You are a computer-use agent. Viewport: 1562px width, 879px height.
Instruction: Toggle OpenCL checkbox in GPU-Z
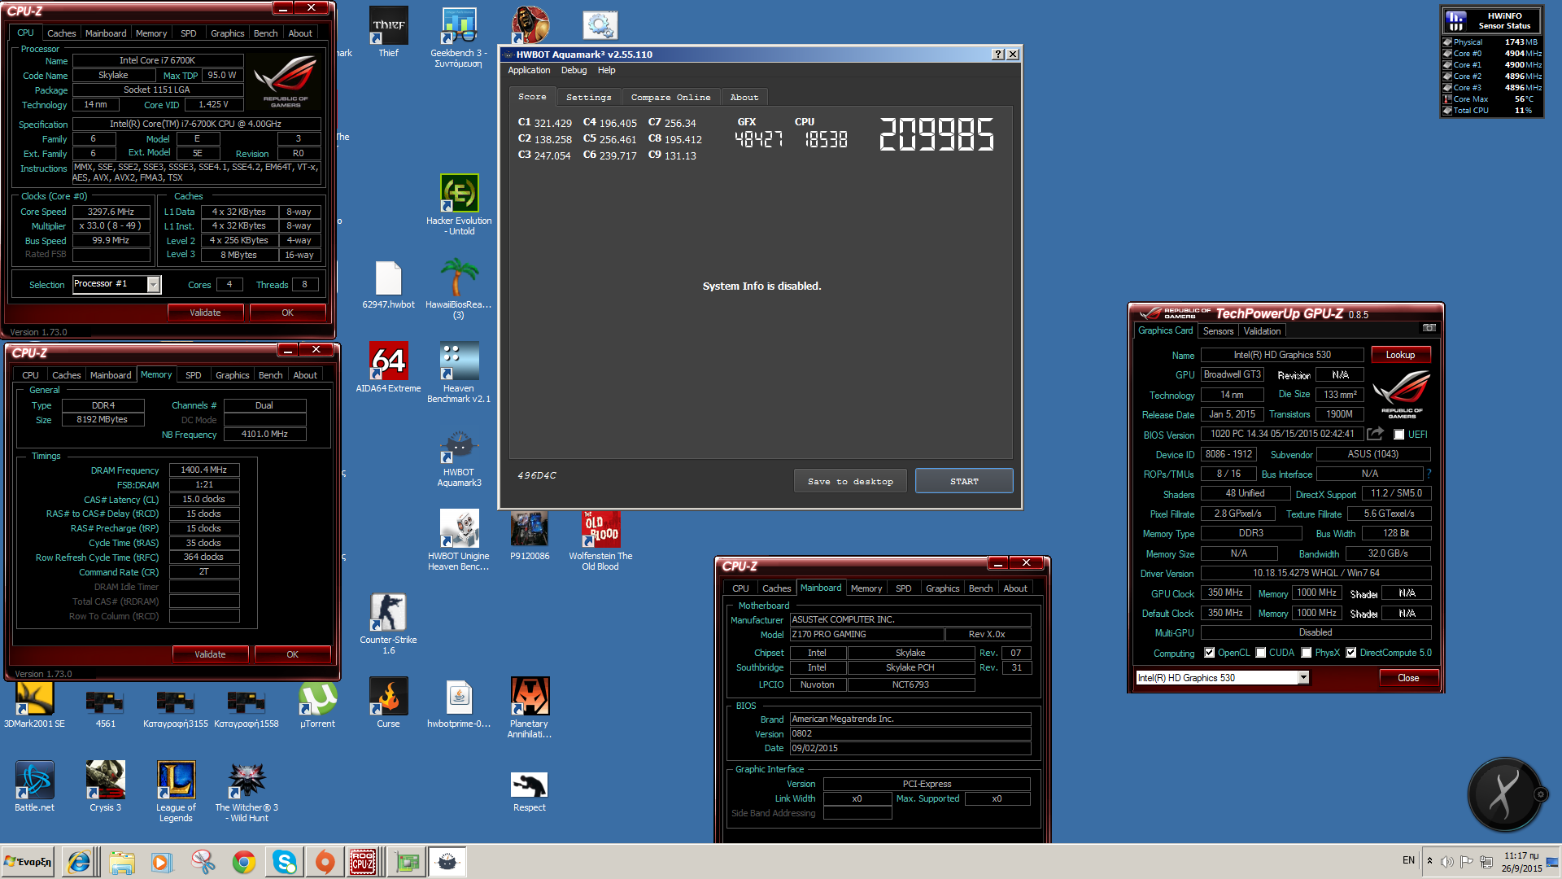[x=1210, y=653]
